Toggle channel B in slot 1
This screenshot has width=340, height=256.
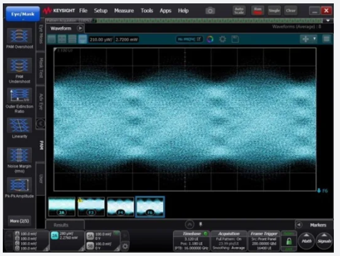click(x=17, y=239)
